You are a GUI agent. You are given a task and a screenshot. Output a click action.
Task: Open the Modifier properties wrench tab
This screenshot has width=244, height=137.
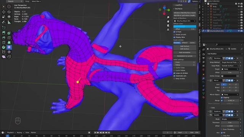pyautogui.click(x=204, y=78)
